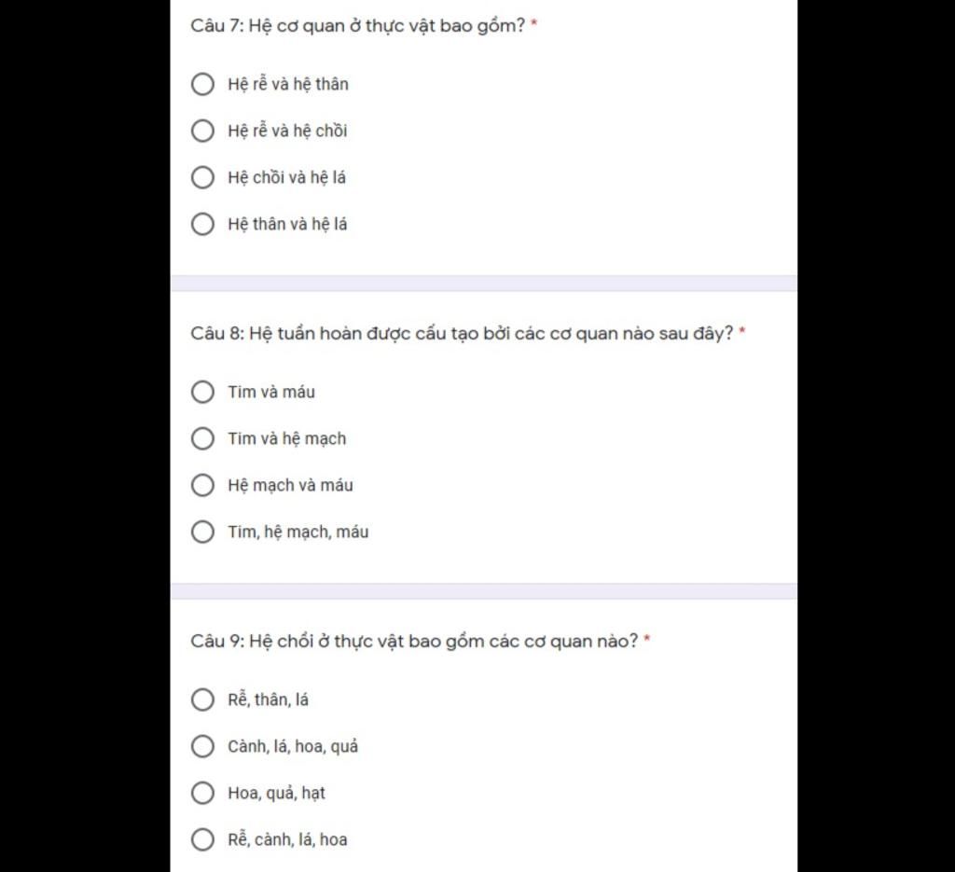Choose 'Tim và hệ mạch' as answer
The image size is (955, 872).
[202, 438]
